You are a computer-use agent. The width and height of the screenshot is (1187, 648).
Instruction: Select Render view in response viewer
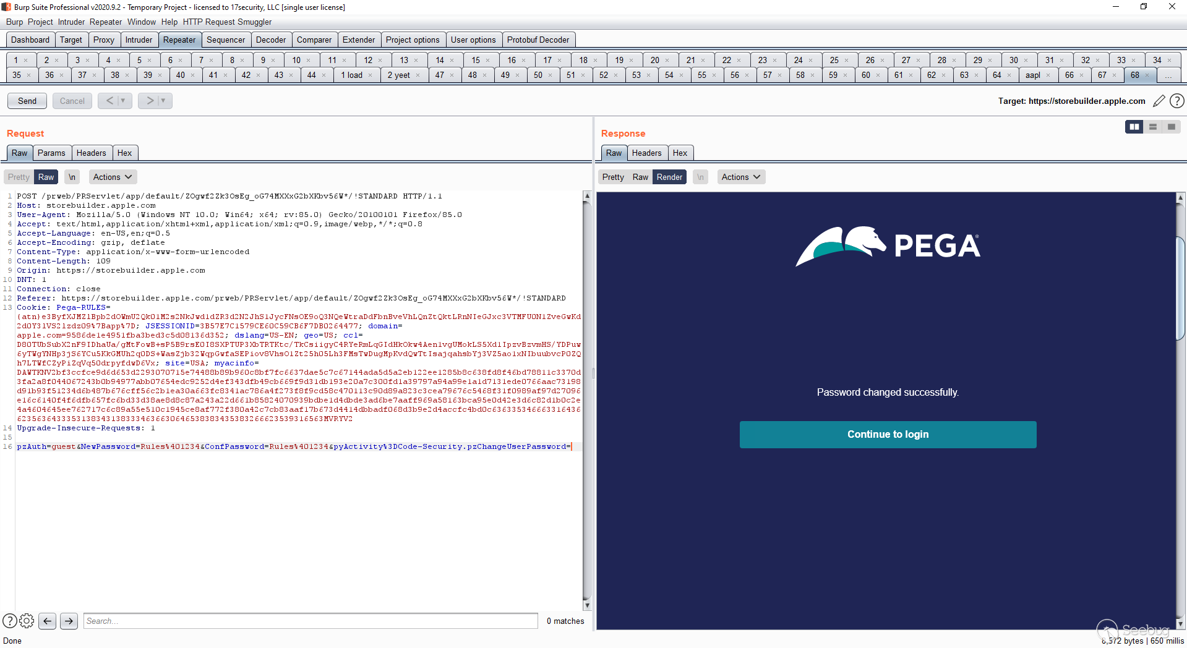tap(669, 177)
